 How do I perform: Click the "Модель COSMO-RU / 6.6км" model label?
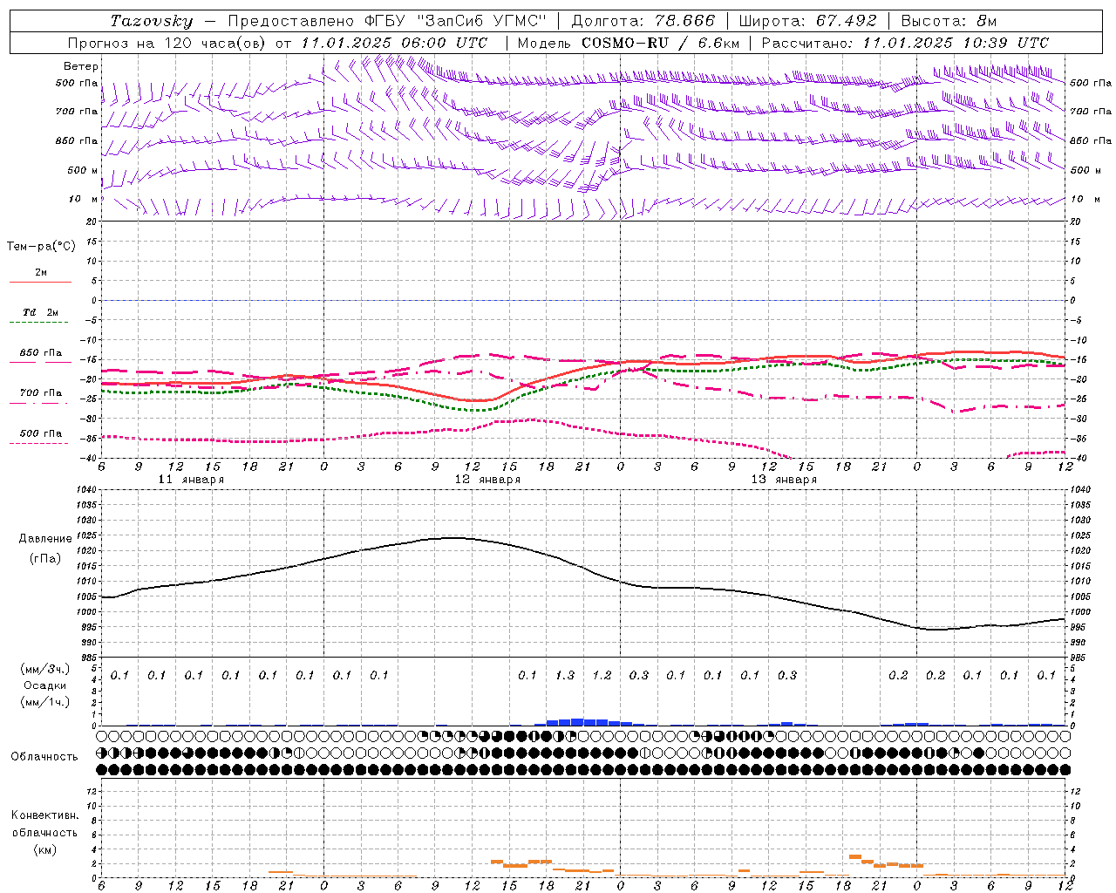point(629,43)
